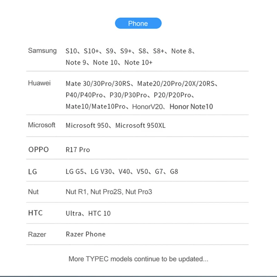Select the Samsung brand label
This screenshot has height=277, width=277.
pyautogui.click(x=42, y=51)
